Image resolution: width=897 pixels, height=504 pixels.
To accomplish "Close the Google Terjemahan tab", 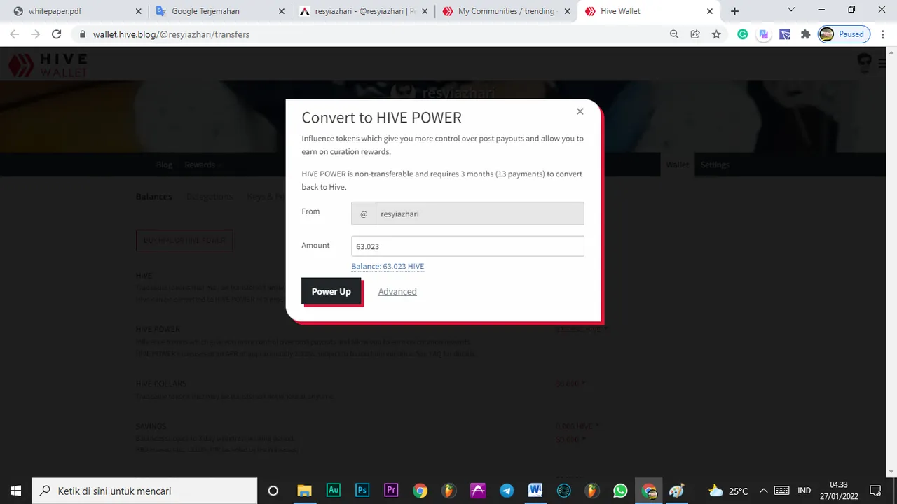I will [282, 11].
